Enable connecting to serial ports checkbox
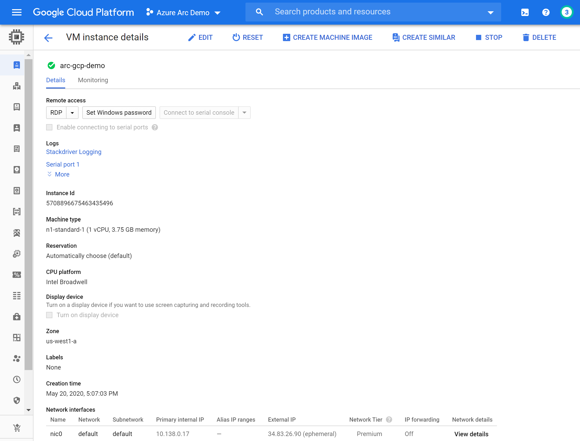 point(49,127)
